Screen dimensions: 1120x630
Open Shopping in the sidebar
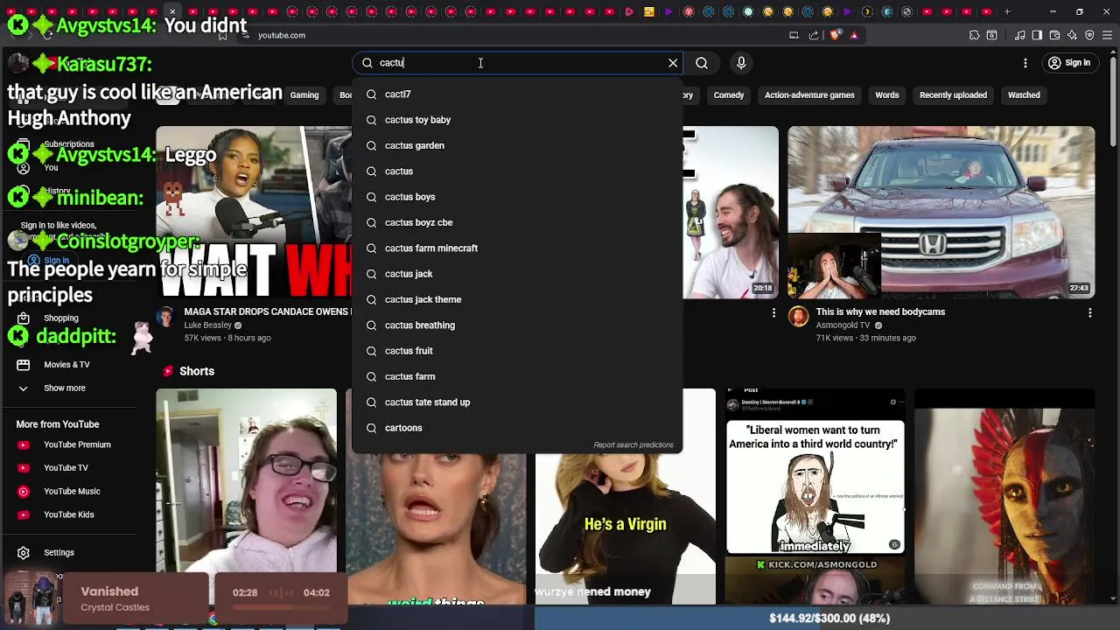[61, 318]
